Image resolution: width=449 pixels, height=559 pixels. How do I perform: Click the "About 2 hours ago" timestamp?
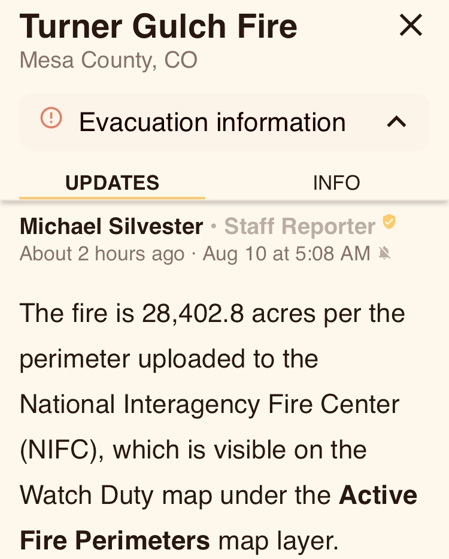[x=102, y=254]
